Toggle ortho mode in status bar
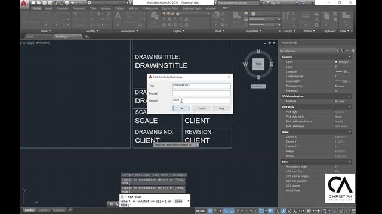Viewport: 382px width, 214px height. click(x=232, y=211)
